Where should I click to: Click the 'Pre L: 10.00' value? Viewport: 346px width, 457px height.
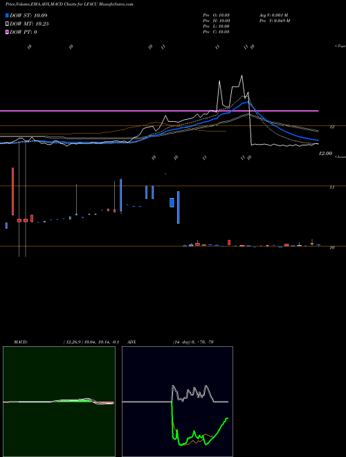pos(216,26)
